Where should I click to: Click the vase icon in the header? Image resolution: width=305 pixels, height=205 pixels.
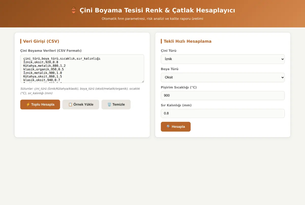point(74,10)
